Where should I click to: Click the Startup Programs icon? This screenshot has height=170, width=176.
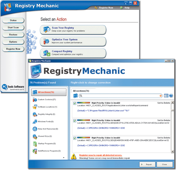pos(35,144)
